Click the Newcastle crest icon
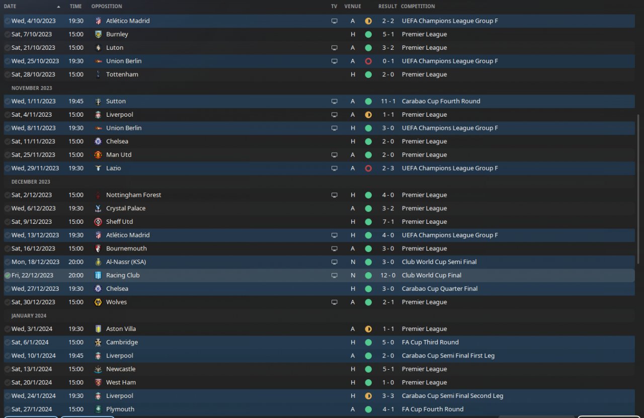Screen dimensions: 644x418 [x=98, y=369]
